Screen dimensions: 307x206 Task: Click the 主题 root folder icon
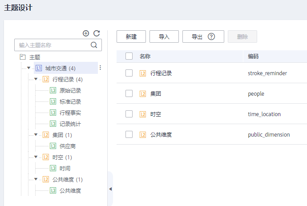tap(23, 57)
